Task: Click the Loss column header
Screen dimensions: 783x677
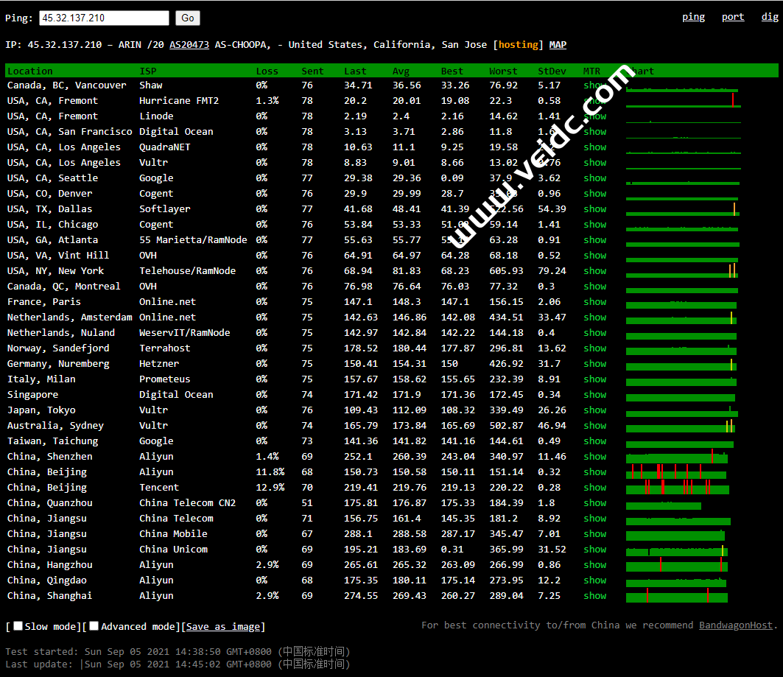Action: (267, 71)
